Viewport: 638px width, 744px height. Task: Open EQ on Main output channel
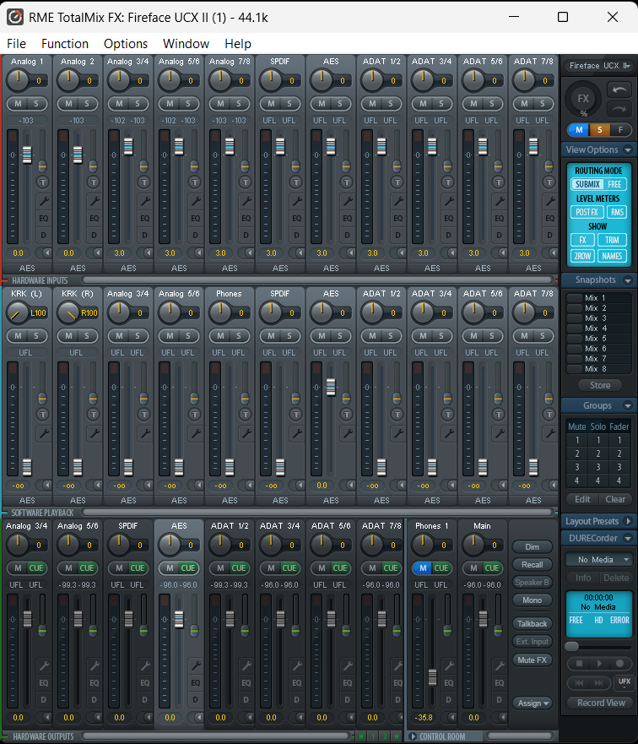click(x=499, y=683)
